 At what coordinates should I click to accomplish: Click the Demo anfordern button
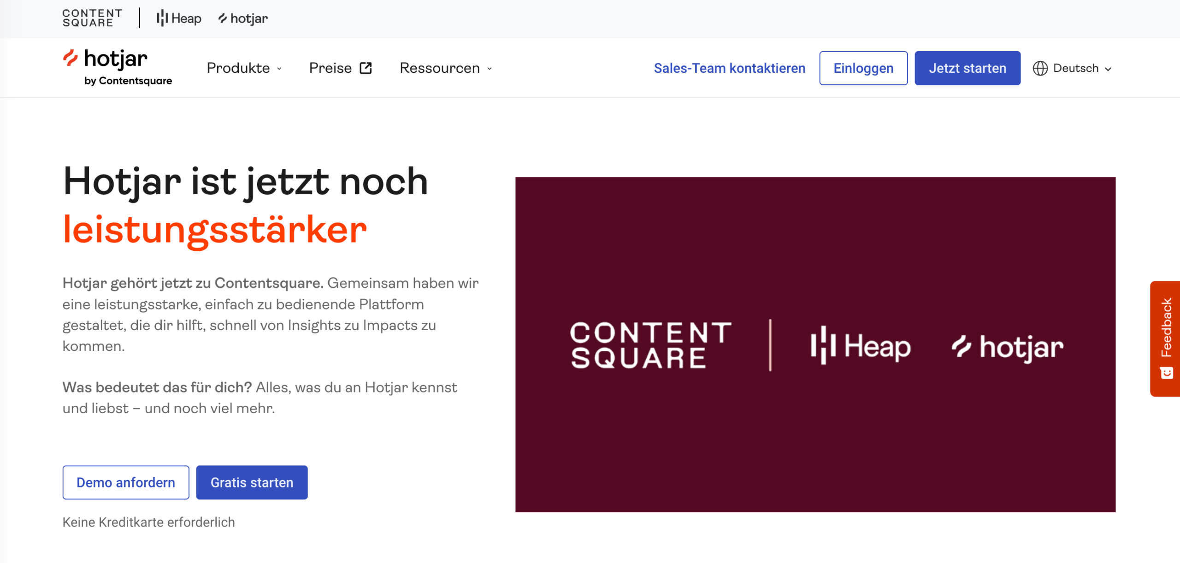click(126, 482)
